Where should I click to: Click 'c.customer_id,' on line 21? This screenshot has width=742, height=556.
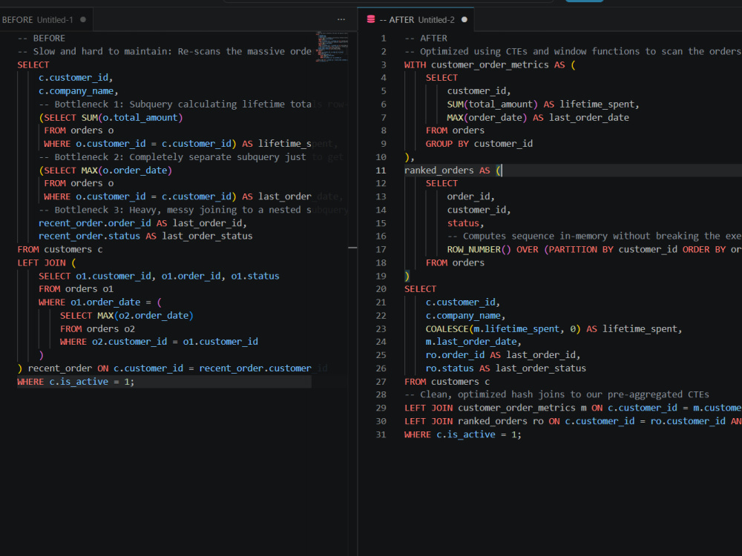coord(463,302)
